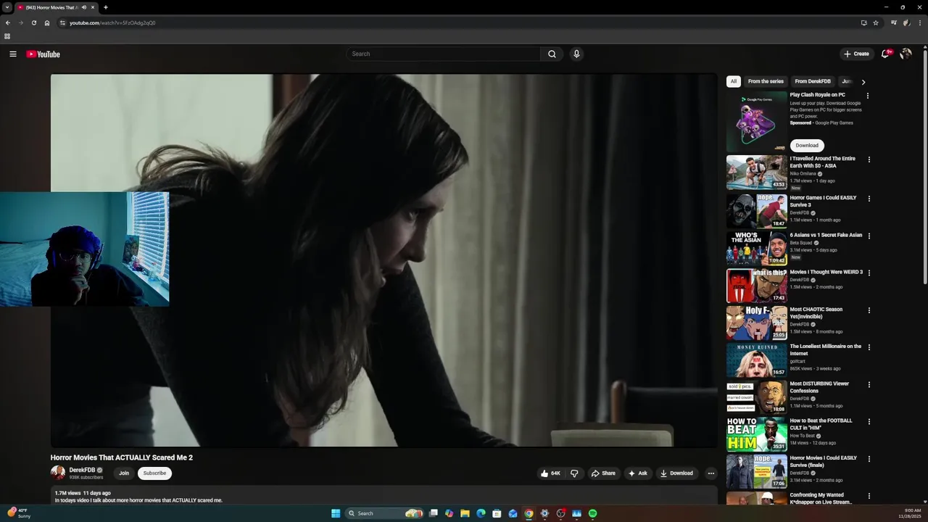Expand the video description text

coord(138,500)
